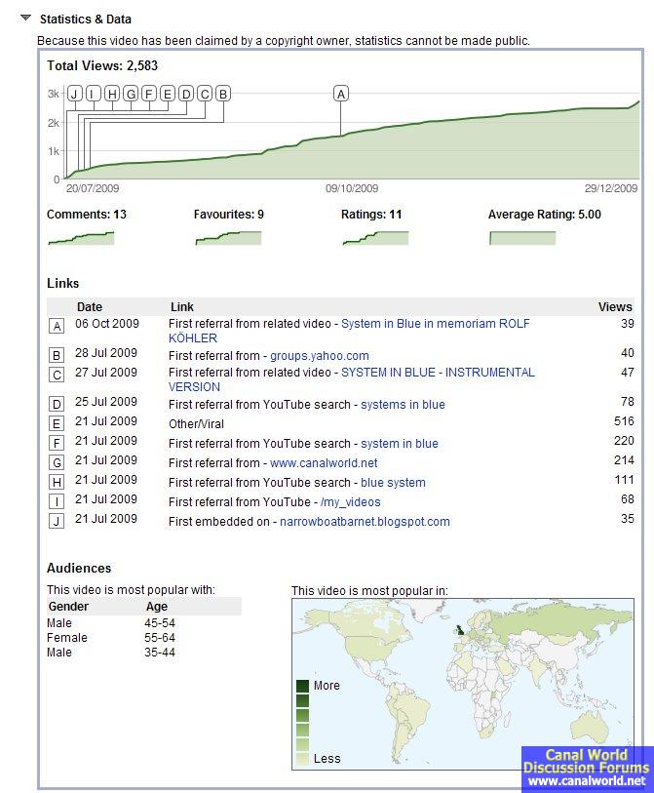Select marker E on the views chart
The width and height of the screenshot is (654, 793).
click(167, 94)
